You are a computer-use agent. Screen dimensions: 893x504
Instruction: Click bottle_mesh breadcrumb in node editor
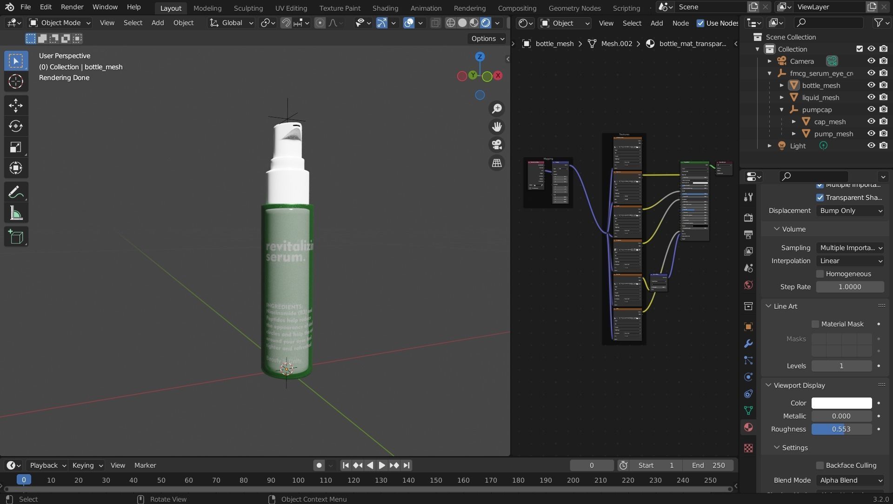[x=548, y=44]
